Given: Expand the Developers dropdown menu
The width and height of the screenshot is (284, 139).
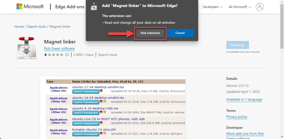Looking at the screenshot, I should pos(213,7).
